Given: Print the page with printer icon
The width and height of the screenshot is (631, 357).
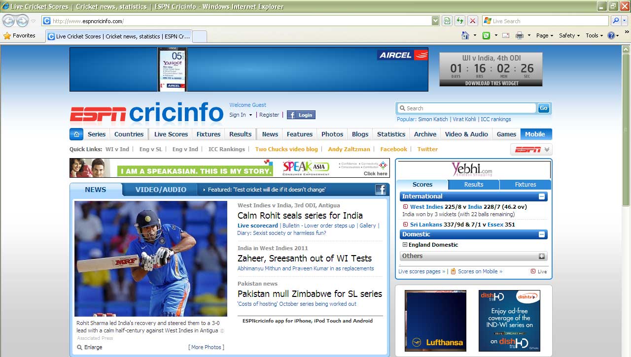Looking at the screenshot, I should [519, 35].
